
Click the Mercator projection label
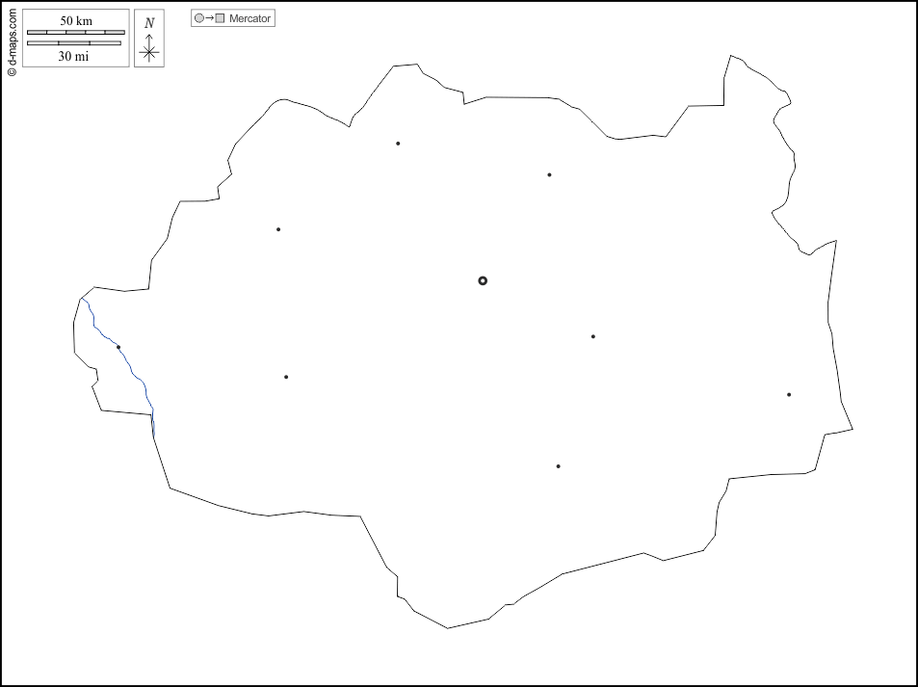249,18
